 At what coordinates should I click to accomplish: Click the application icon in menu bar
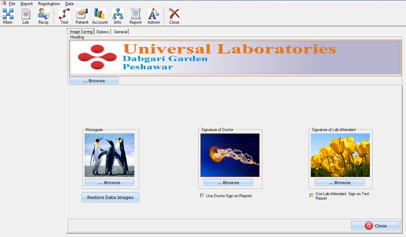pyautogui.click(x=4, y=3)
